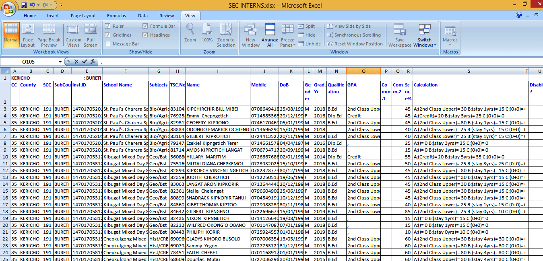The width and height of the screenshot is (543, 261).
Task: Open the Formulas ribbon tab
Action: 116,16
